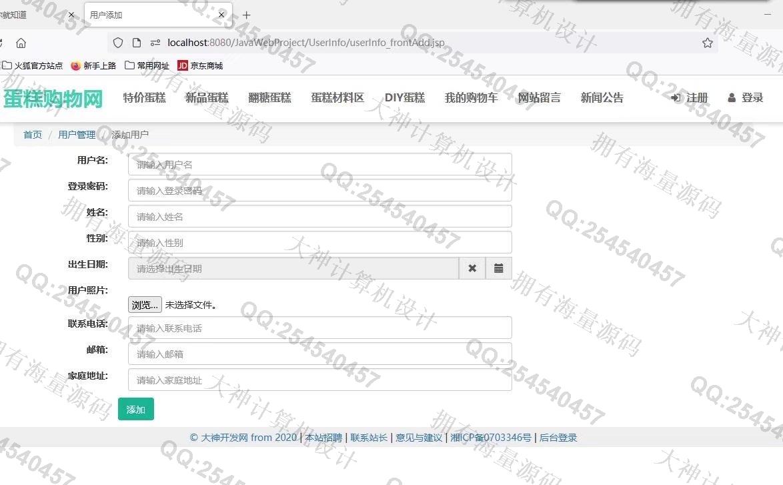
Task: Focus the 性别 input field
Action: [x=319, y=242]
